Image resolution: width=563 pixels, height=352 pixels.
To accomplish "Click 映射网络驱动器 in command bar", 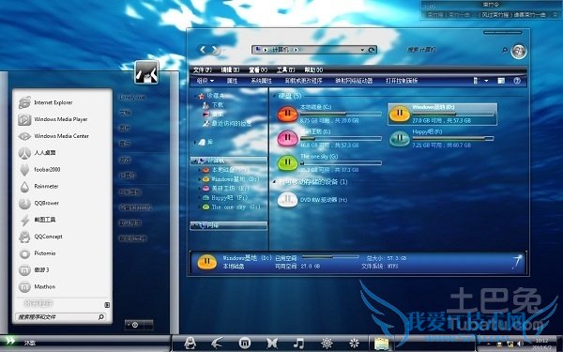I will pos(354,81).
